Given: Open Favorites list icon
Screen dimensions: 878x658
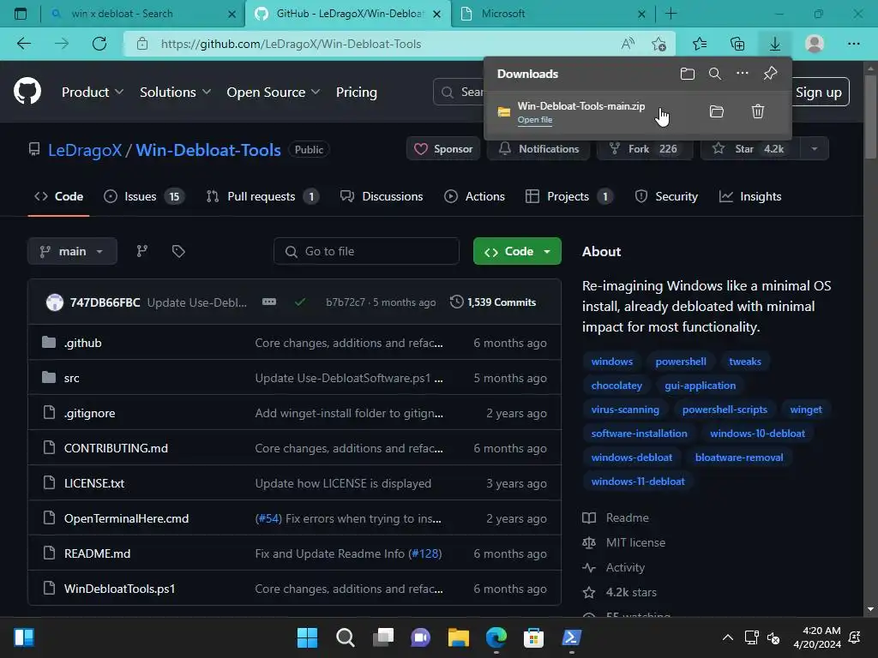Looking at the screenshot, I should pyautogui.click(x=700, y=44).
